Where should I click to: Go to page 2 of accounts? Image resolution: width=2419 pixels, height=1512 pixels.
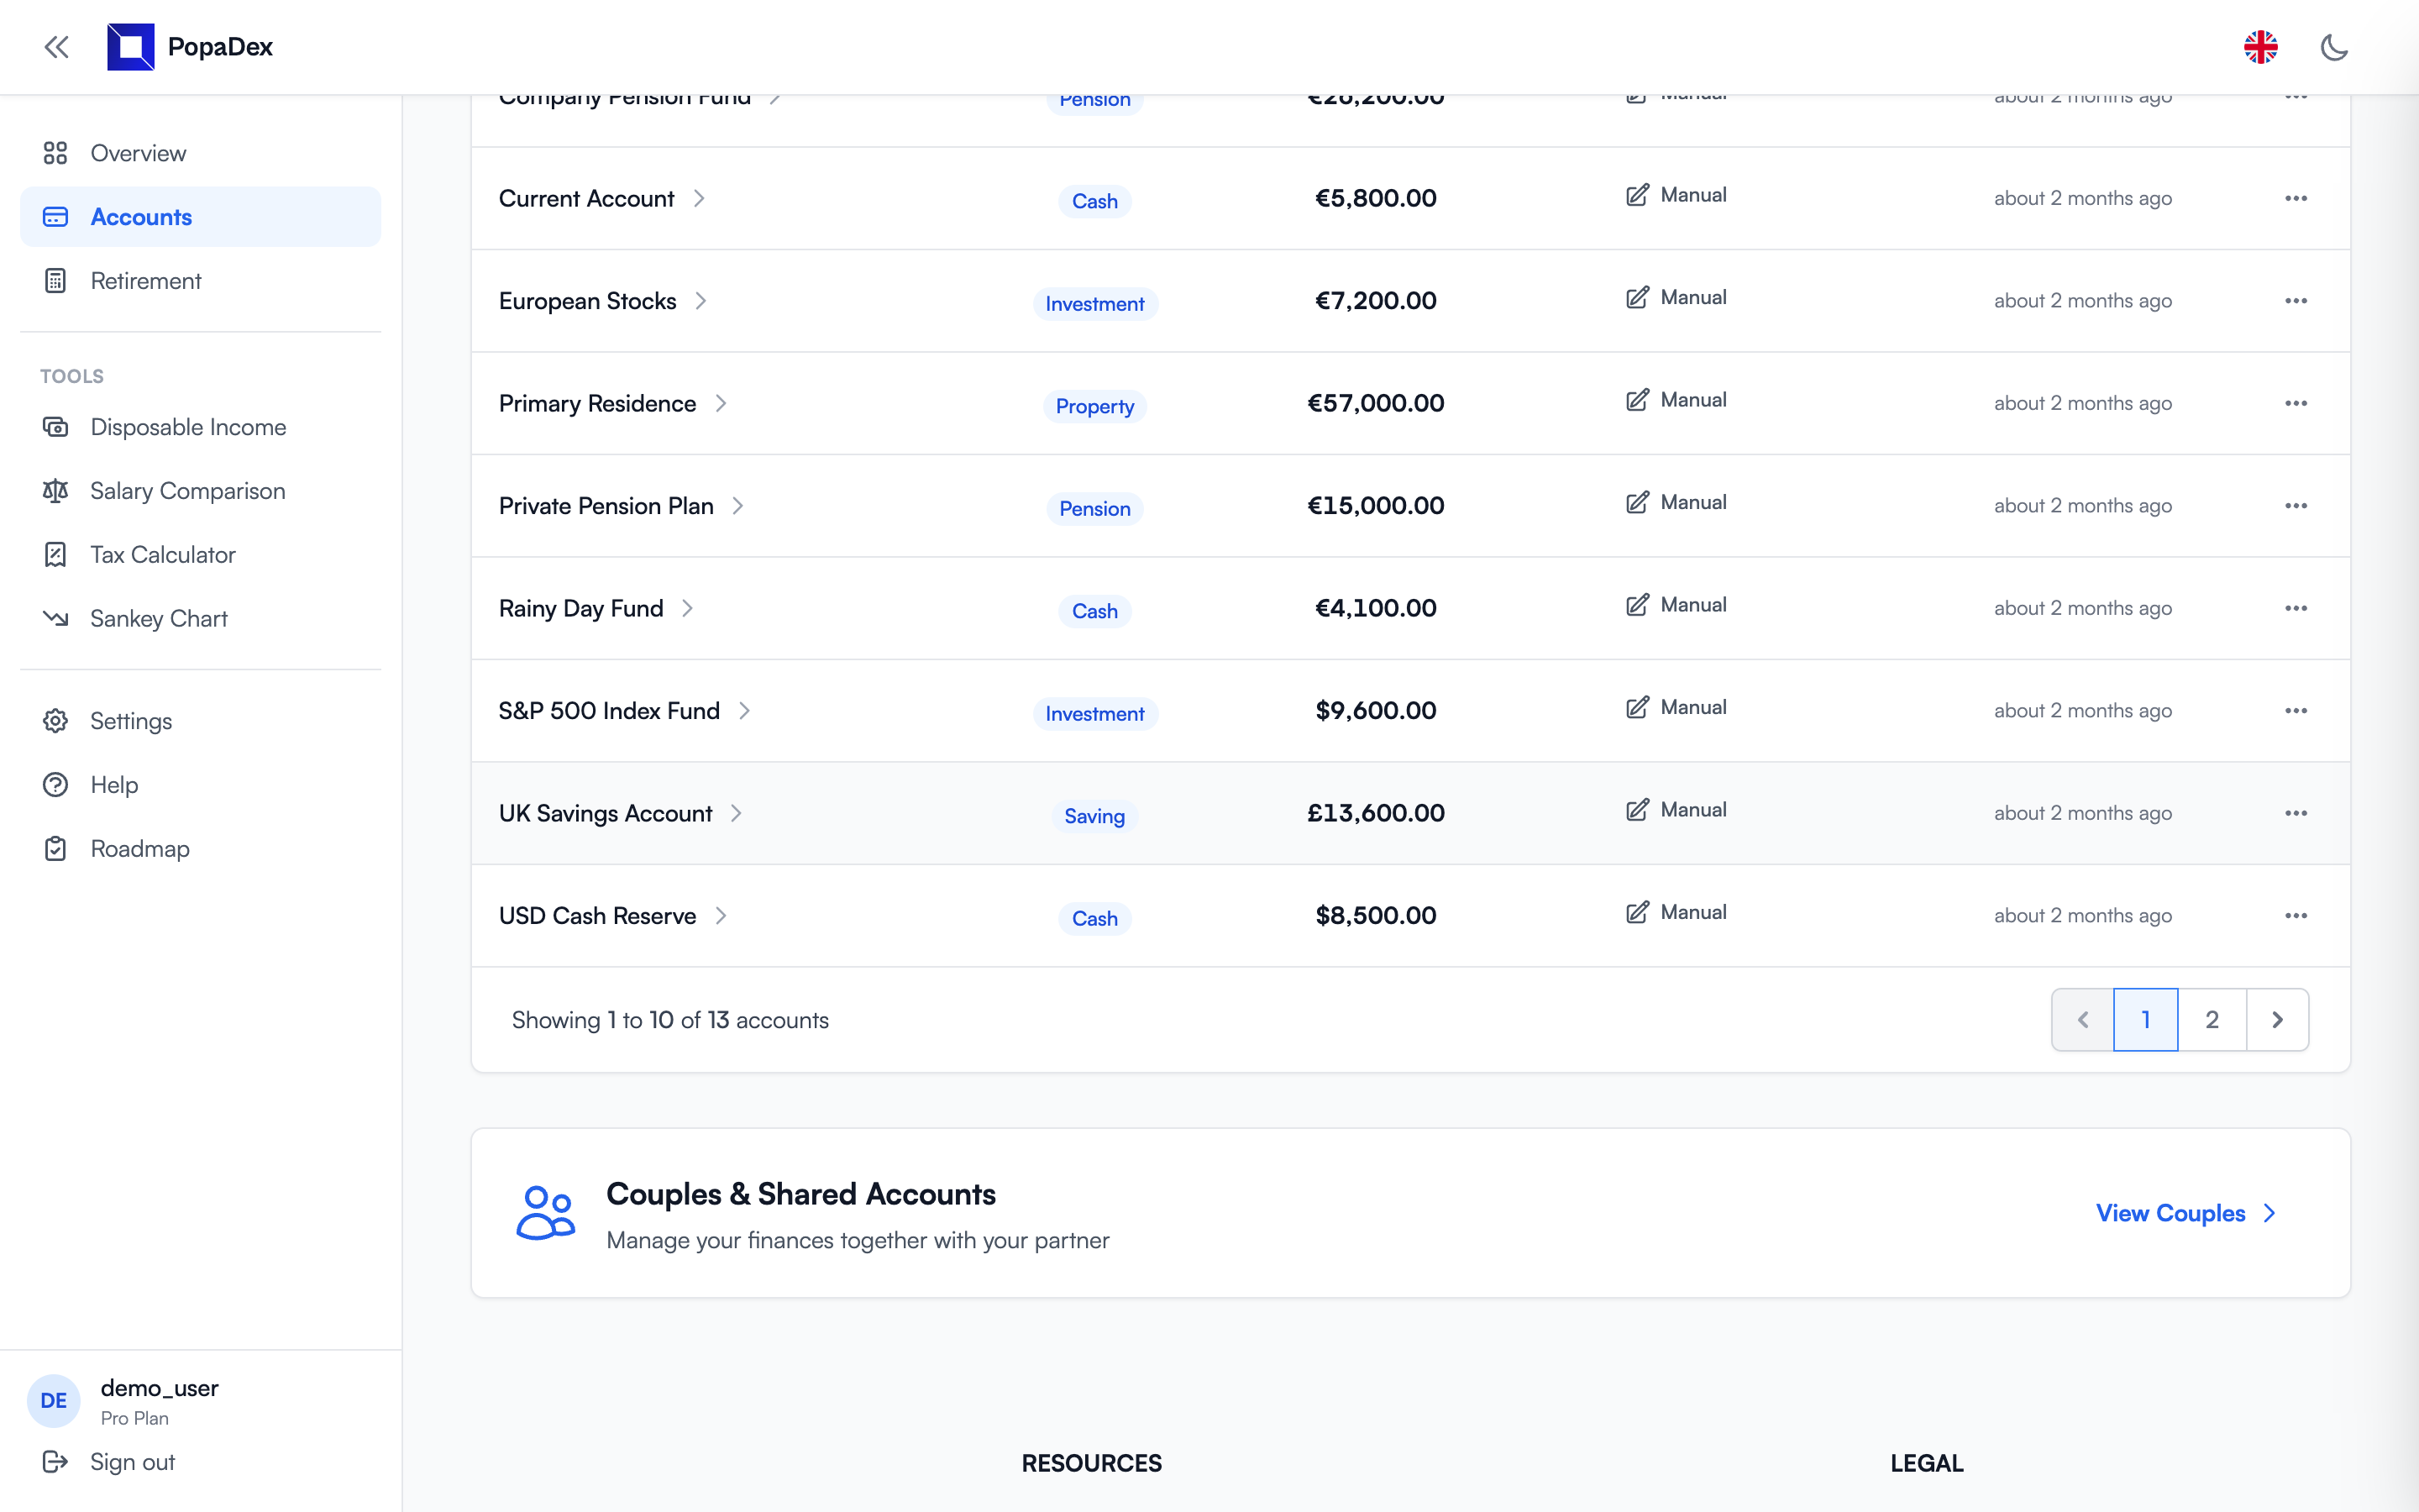pos(2212,1019)
